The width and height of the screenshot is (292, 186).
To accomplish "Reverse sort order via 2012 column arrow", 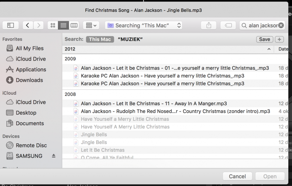I will [x=269, y=49].
